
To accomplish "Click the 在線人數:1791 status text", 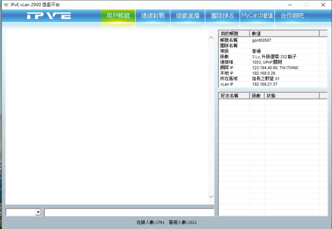I will [x=150, y=222].
